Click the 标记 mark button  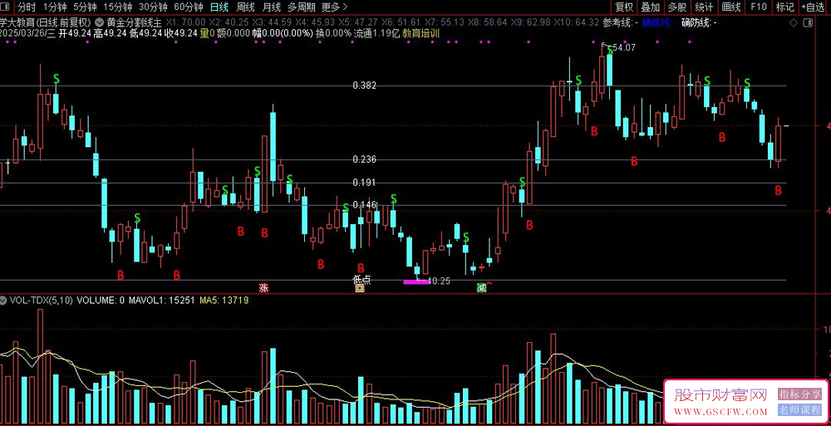pos(785,7)
